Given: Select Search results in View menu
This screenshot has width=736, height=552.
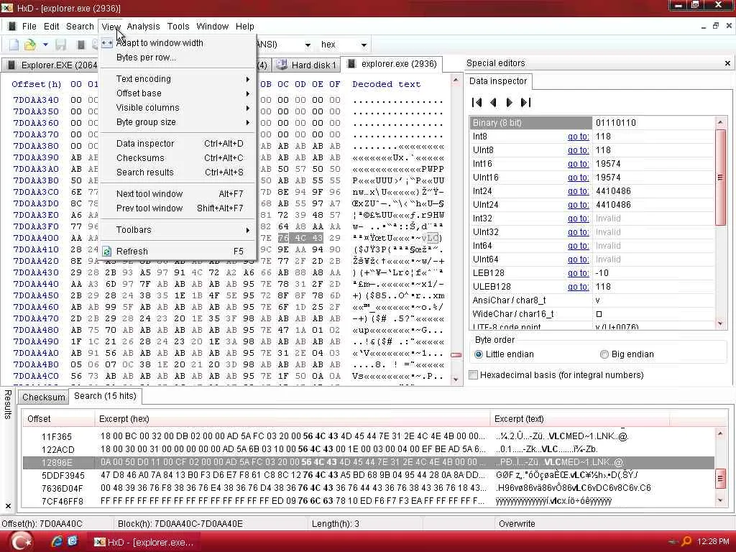Looking at the screenshot, I should click(x=178, y=172).
